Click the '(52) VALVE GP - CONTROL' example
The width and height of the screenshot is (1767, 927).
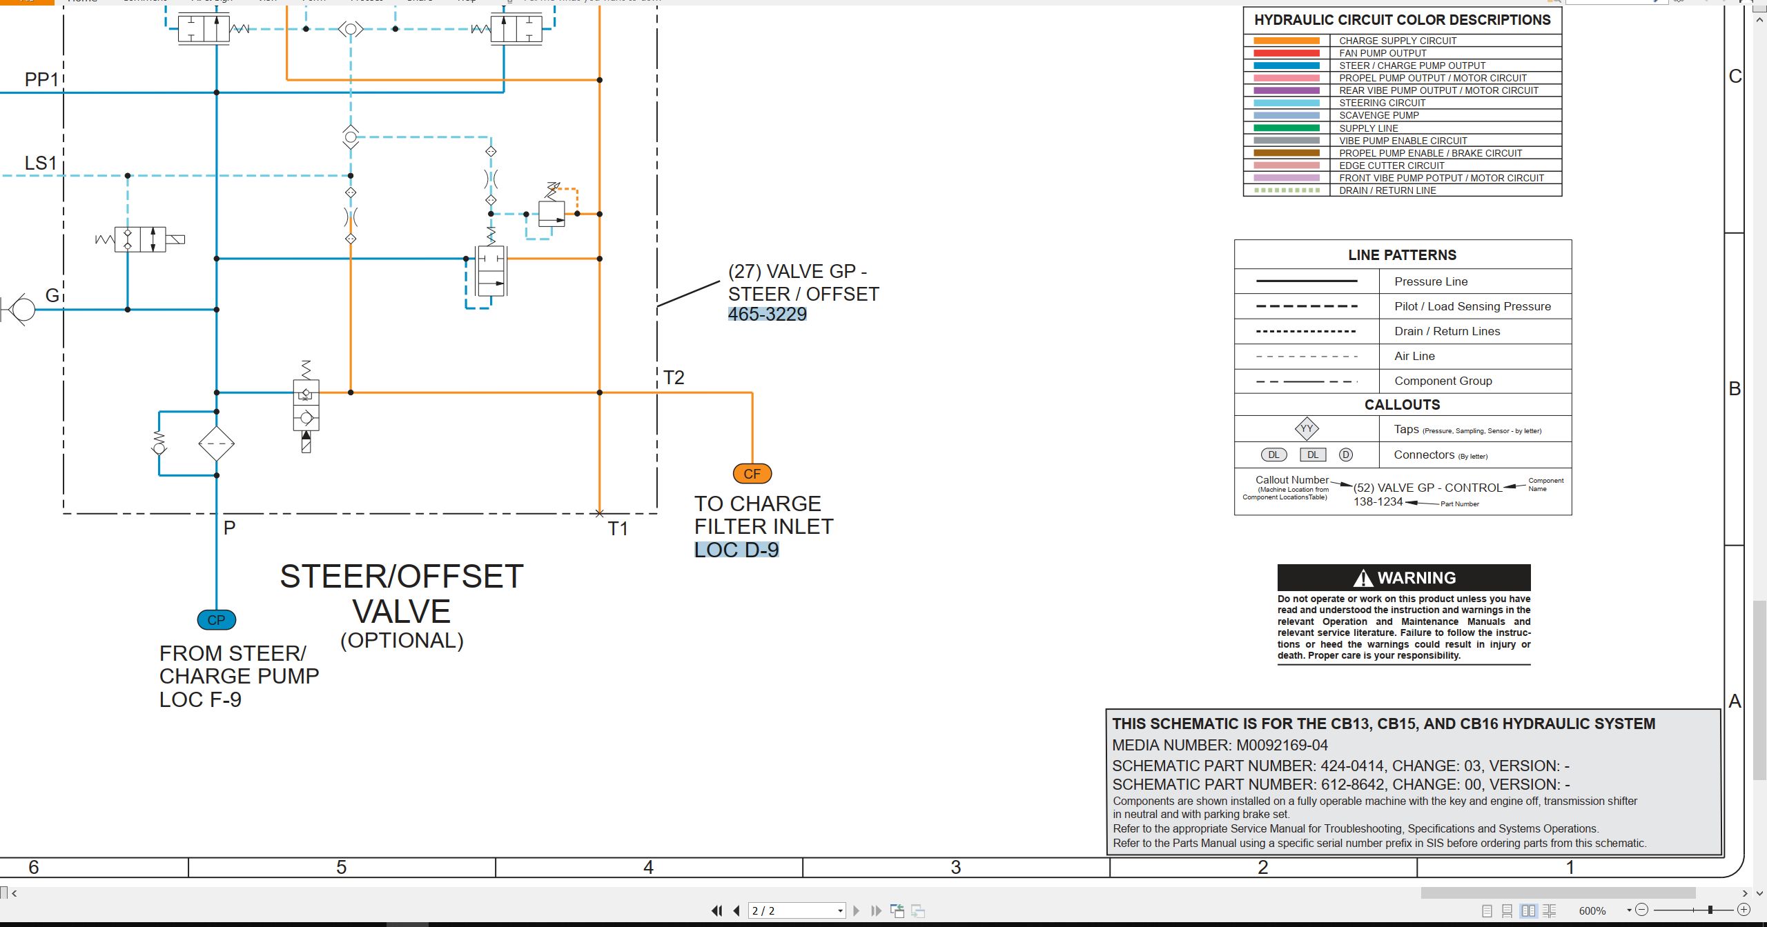coord(1427,488)
